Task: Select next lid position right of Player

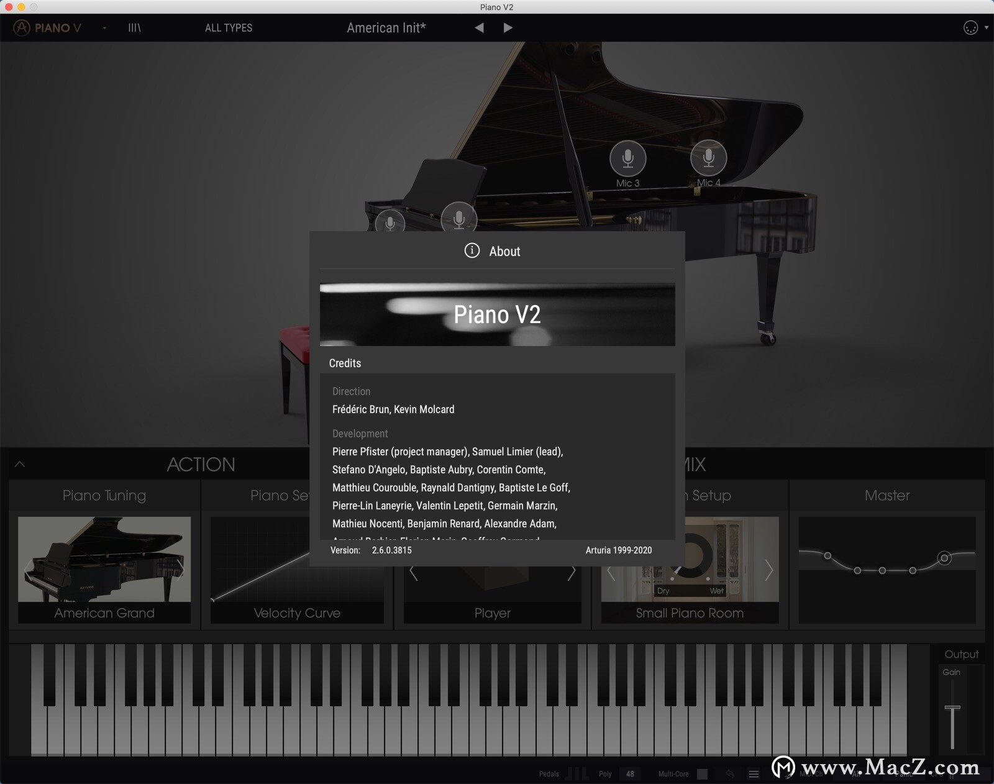Action: 572,573
